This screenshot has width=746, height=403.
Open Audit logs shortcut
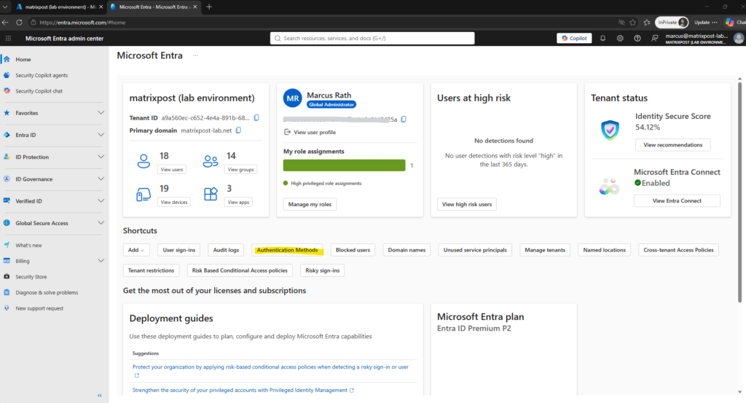click(x=226, y=250)
